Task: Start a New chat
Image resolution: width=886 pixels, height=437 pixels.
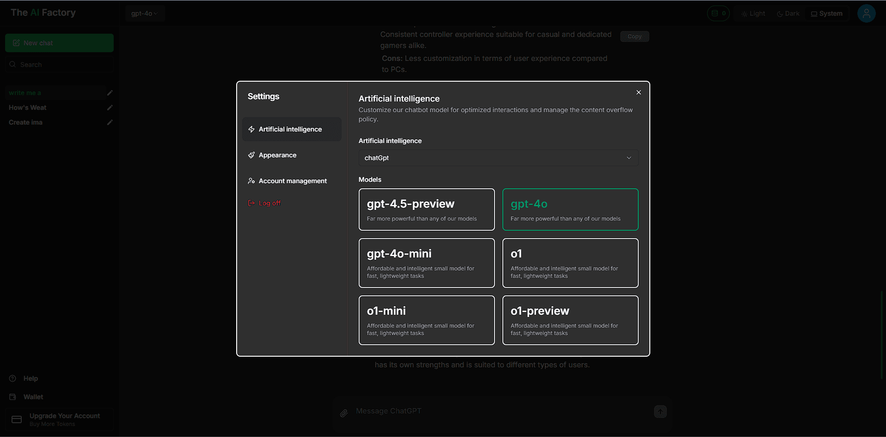Action: [x=59, y=43]
